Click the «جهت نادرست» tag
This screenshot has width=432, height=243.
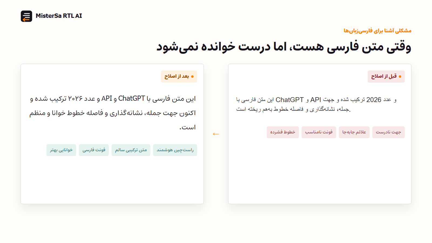click(389, 132)
